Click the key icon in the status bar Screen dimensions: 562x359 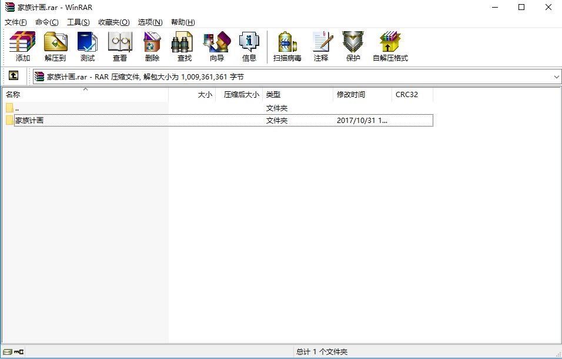[x=19, y=352]
